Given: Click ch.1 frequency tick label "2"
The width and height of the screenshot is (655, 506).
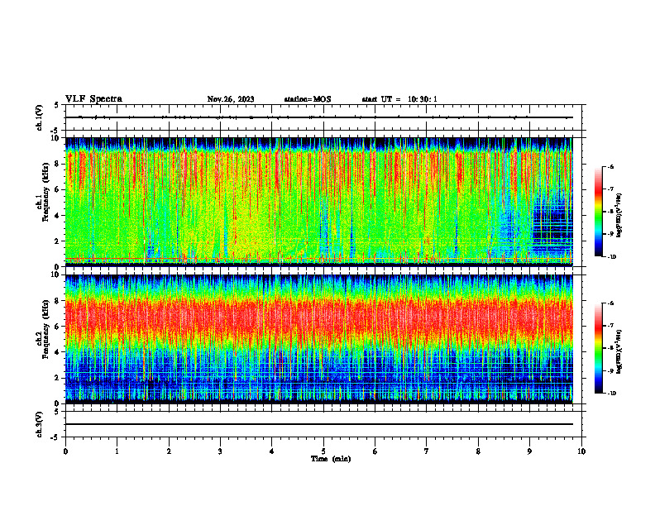Looking at the screenshot, I should [59, 241].
